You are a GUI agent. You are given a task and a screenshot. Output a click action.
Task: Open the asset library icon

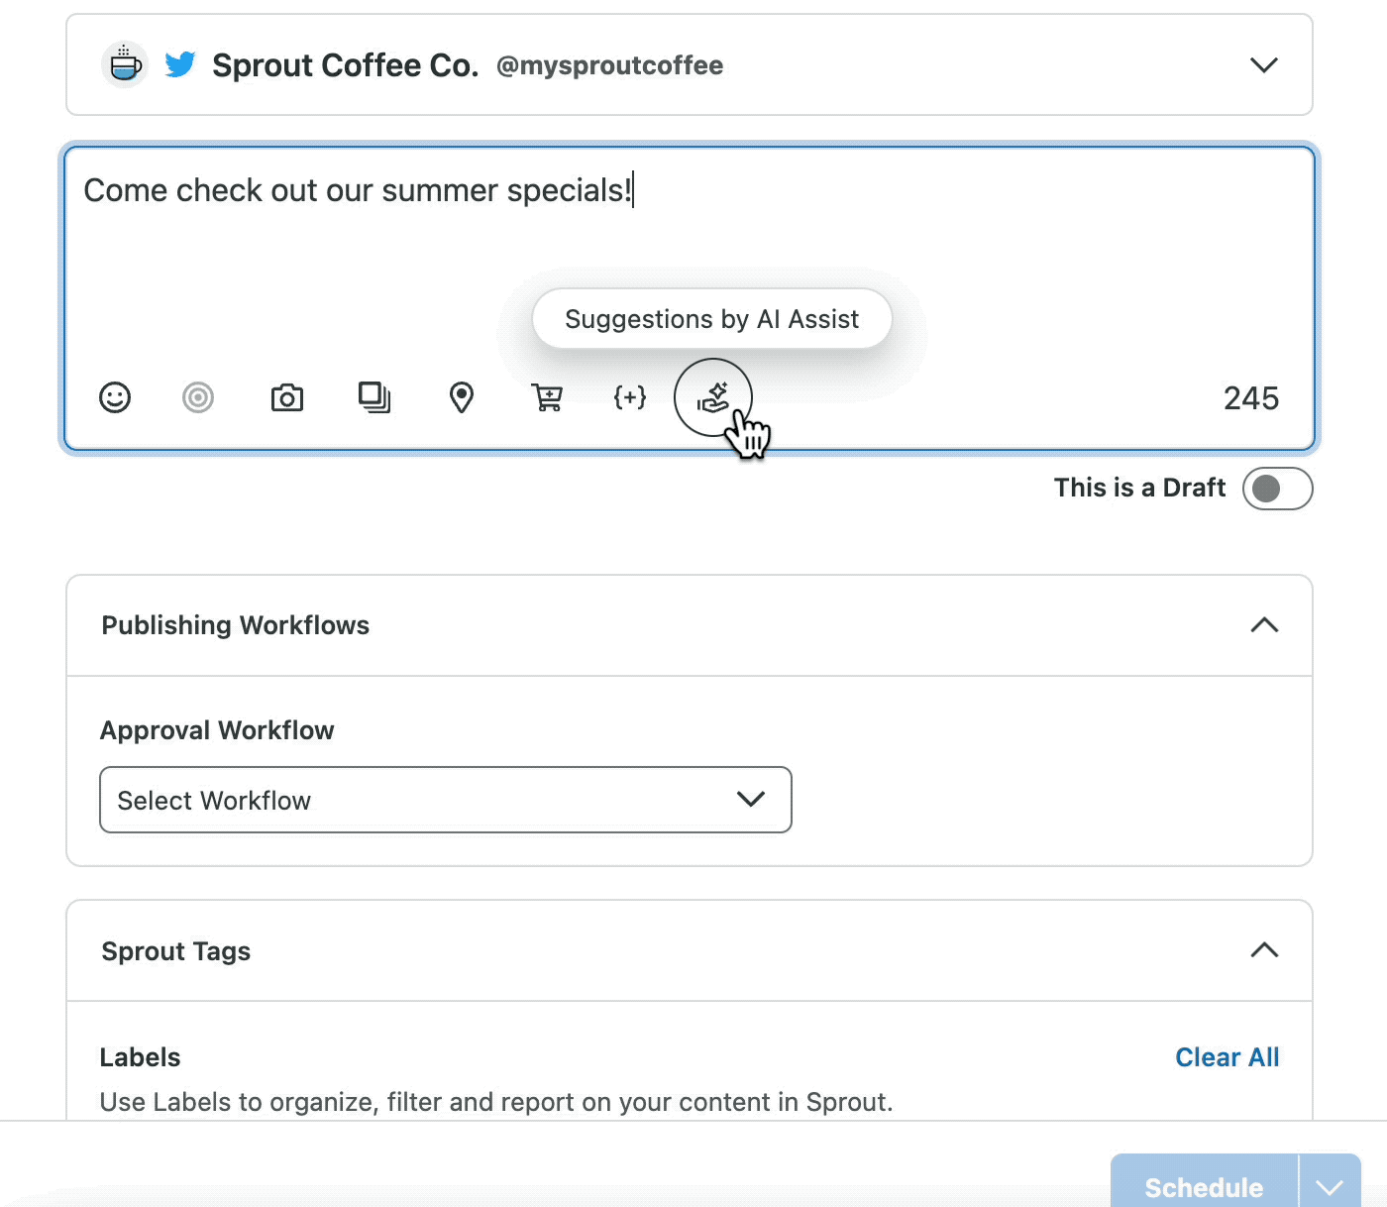pos(374,397)
